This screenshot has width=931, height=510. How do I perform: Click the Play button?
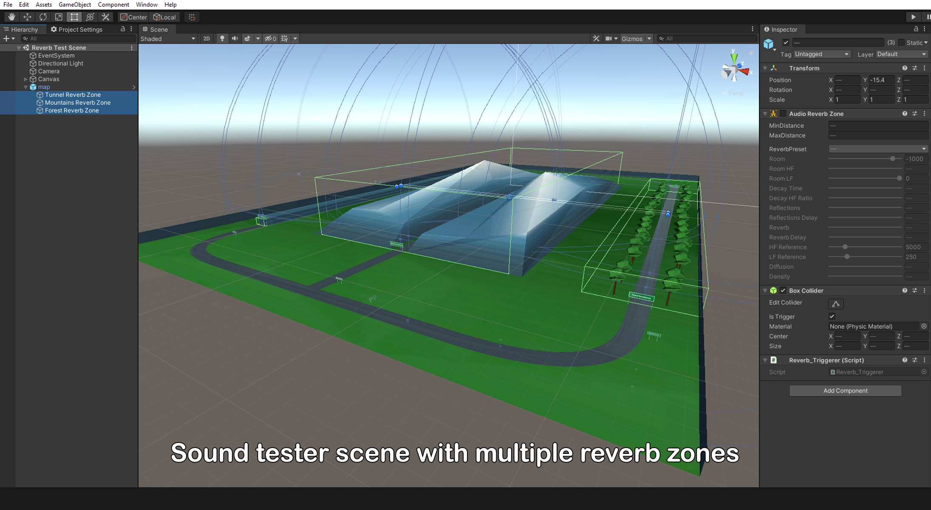tap(913, 17)
